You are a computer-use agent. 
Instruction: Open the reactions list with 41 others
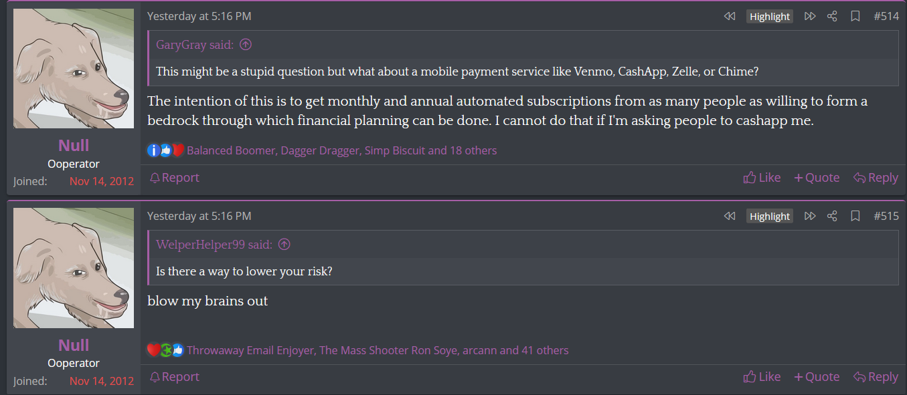tap(378, 350)
